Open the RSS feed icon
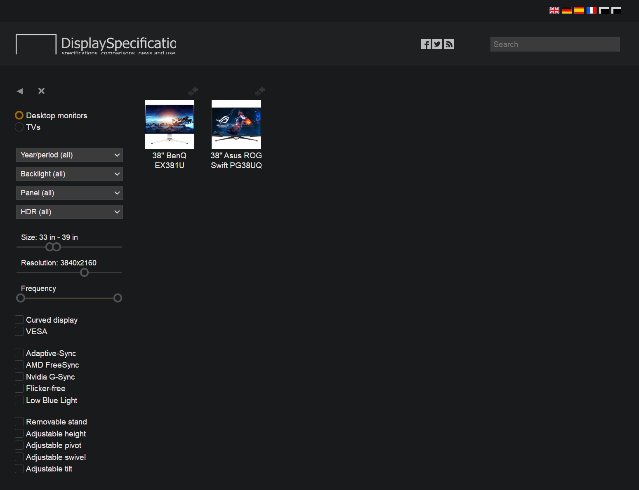 (x=449, y=44)
